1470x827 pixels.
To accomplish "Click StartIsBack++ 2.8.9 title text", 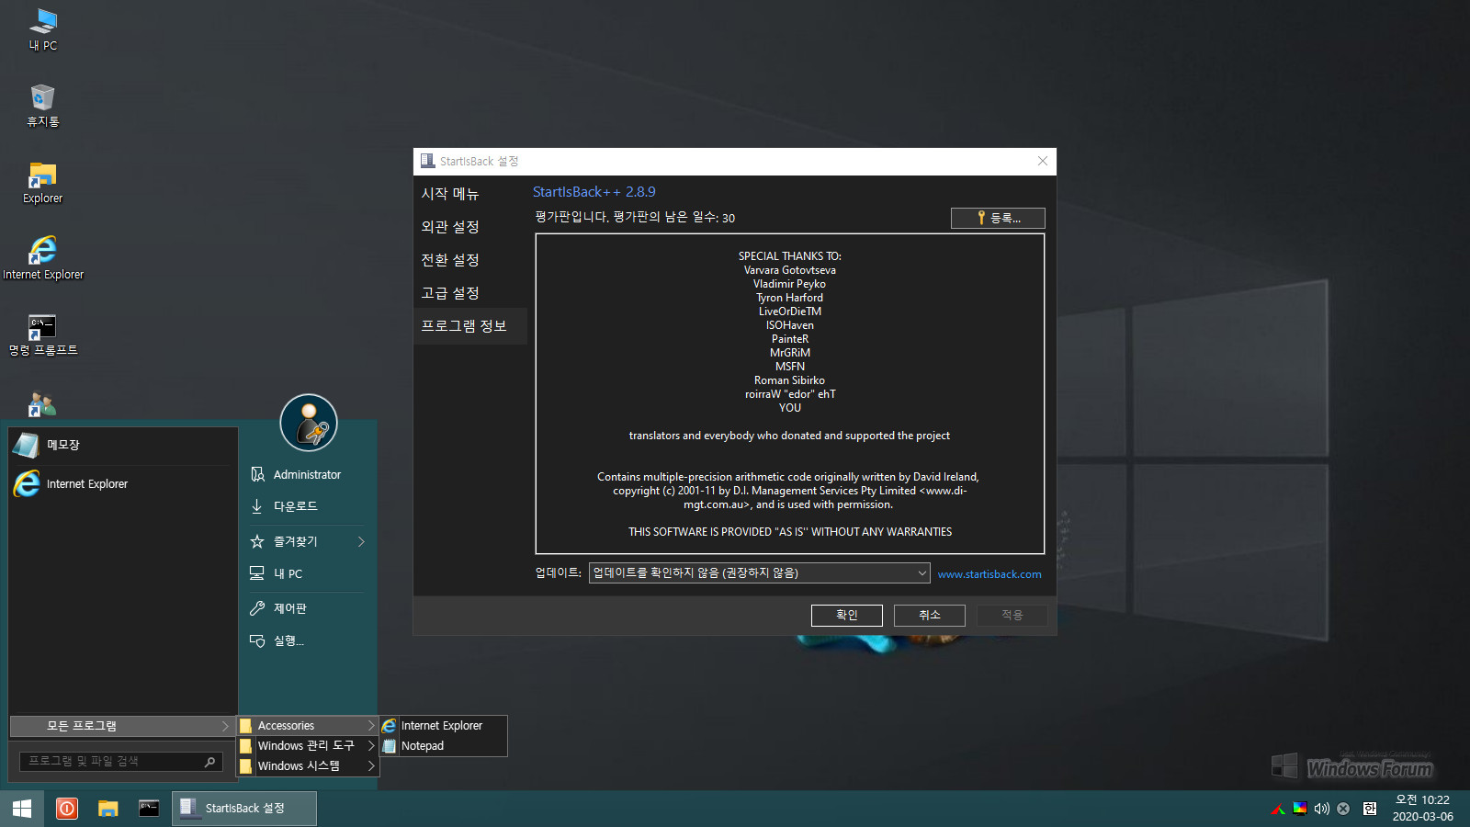I will pyautogui.click(x=594, y=192).
